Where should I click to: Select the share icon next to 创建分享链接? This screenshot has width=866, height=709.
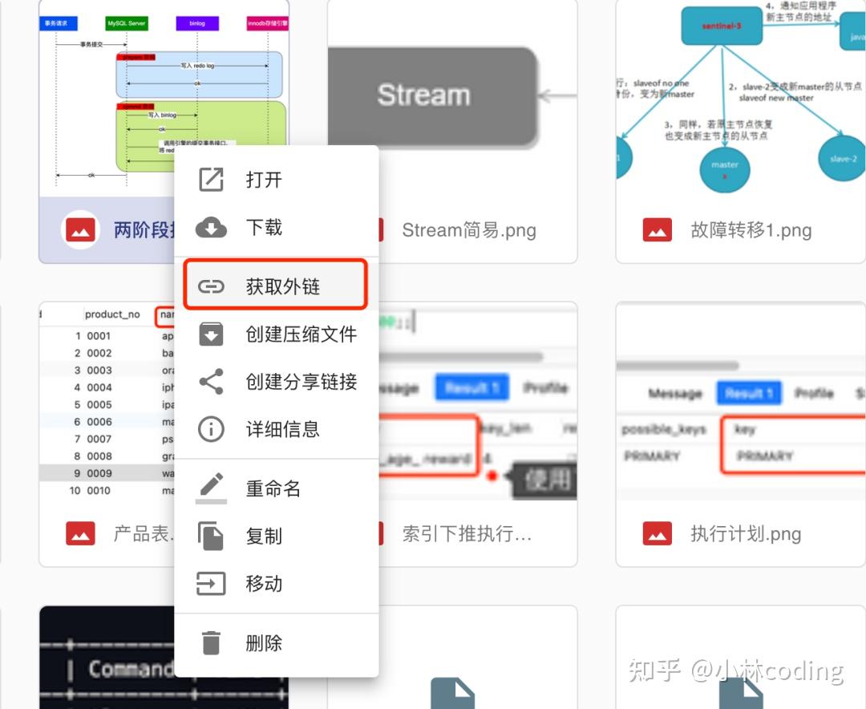[x=210, y=382]
